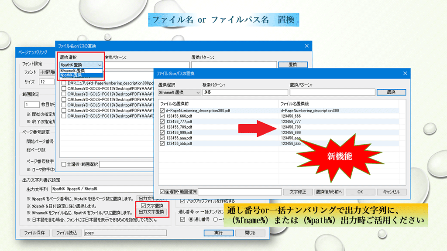Disable the 文字置換 checkbox
447x251 pixels.
(144, 205)
